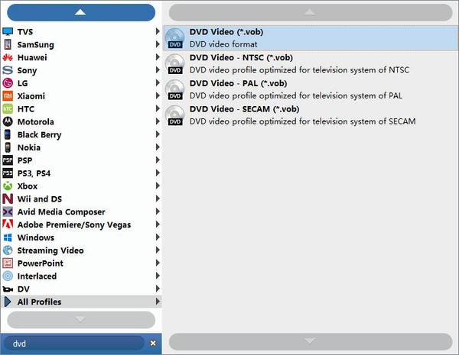
Task: Click the Xiaomi orange icon
Action: 8,96
